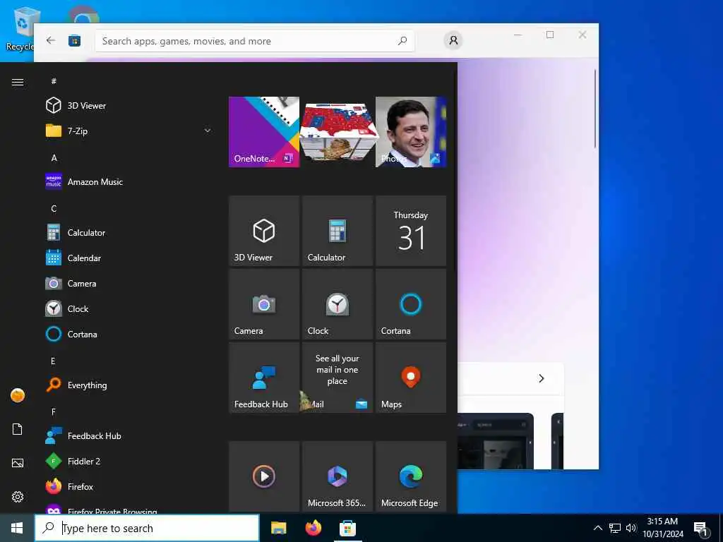Open the clock showing 3:15 AM
Image resolution: width=723 pixels, height=542 pixels.
tap(662, 528)
